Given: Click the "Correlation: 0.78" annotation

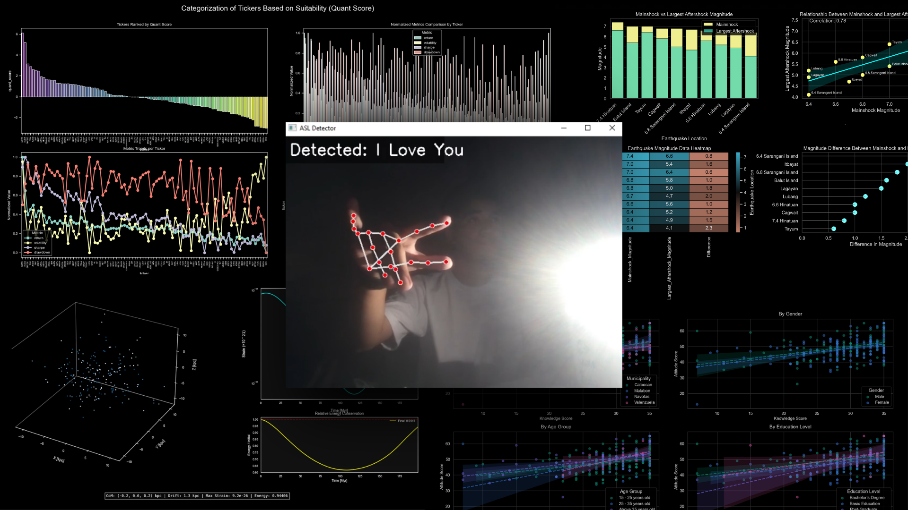Looking at the screenshot, I should [x=828, y=21].
